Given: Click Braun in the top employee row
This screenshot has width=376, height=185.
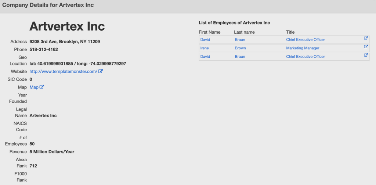Looking at the screenshot, I should click(240, 39).
